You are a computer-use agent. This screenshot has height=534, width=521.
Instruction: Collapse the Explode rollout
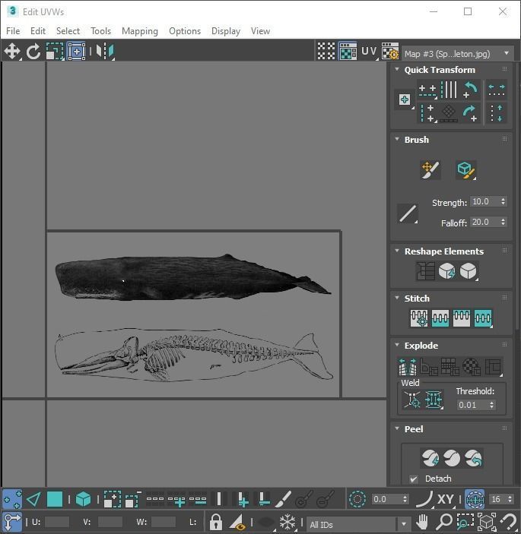pyautogui.click(x=397, y=345)
